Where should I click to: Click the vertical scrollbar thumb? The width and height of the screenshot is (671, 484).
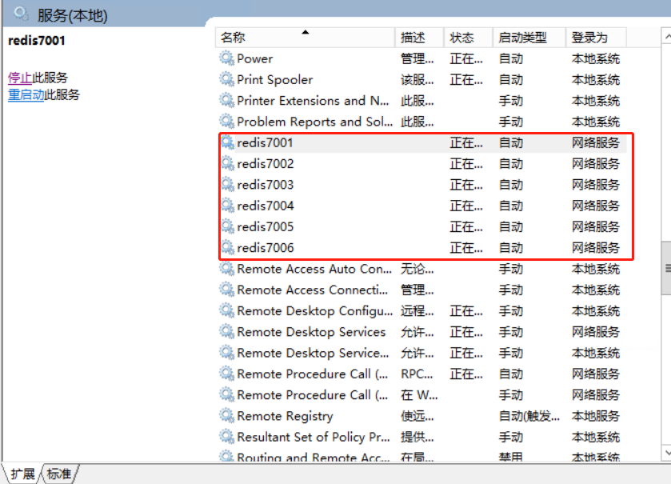click(667, 268)
